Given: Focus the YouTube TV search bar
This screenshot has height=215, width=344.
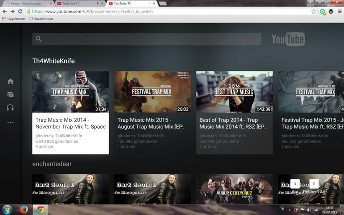Looking at the screenshot, I should pos(147,39).
